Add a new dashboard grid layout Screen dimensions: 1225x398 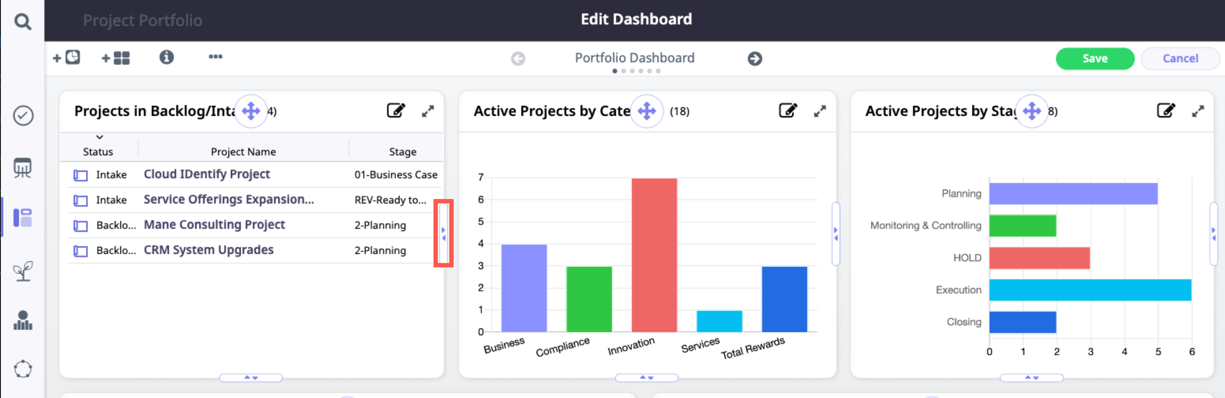(x=115, y=58)
